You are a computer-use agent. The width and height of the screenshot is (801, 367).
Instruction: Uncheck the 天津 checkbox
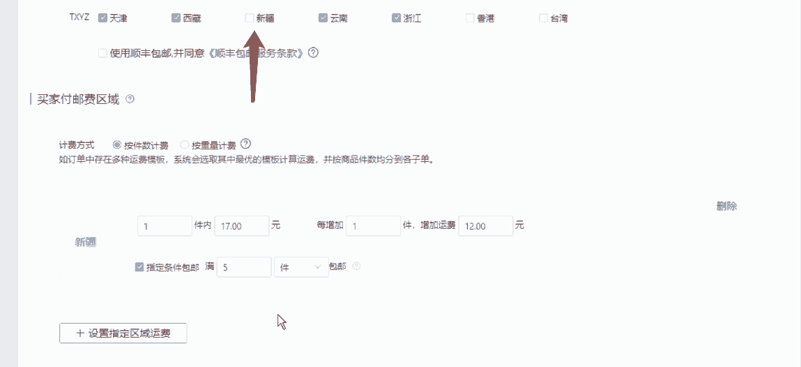(x=102, y=18)
